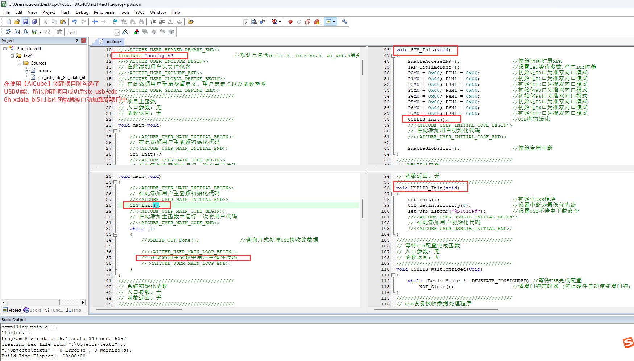
Task: Create a new file via toolbar
Action: 8,22
